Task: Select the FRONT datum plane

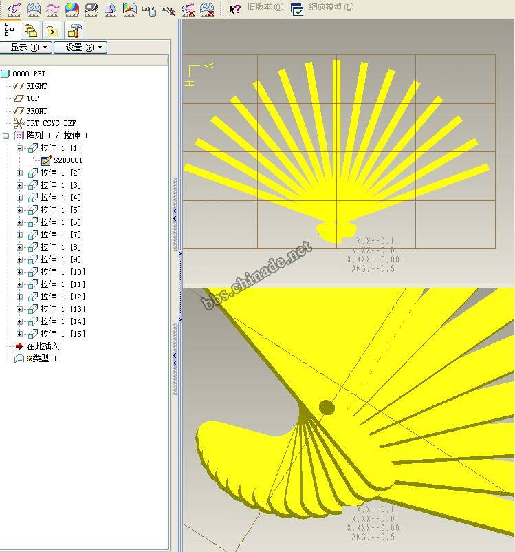Action: tap(36, 111)
